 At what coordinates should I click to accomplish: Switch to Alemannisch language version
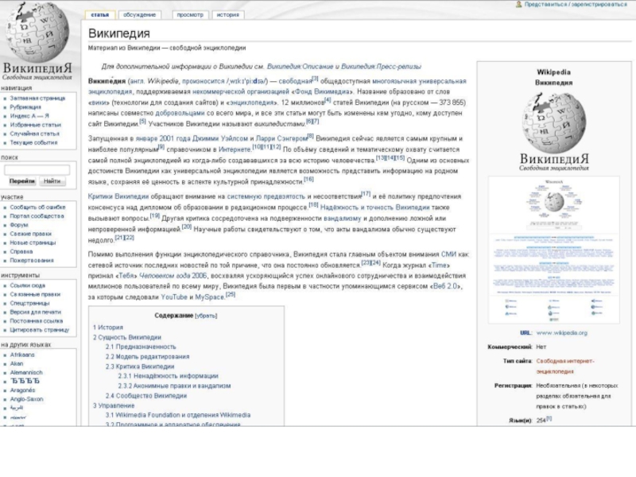pyautogui.click(x=26, y=372)
